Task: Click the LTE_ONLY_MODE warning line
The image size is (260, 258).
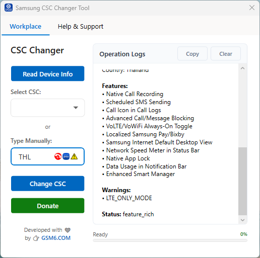Action: [x=127, y=198]
